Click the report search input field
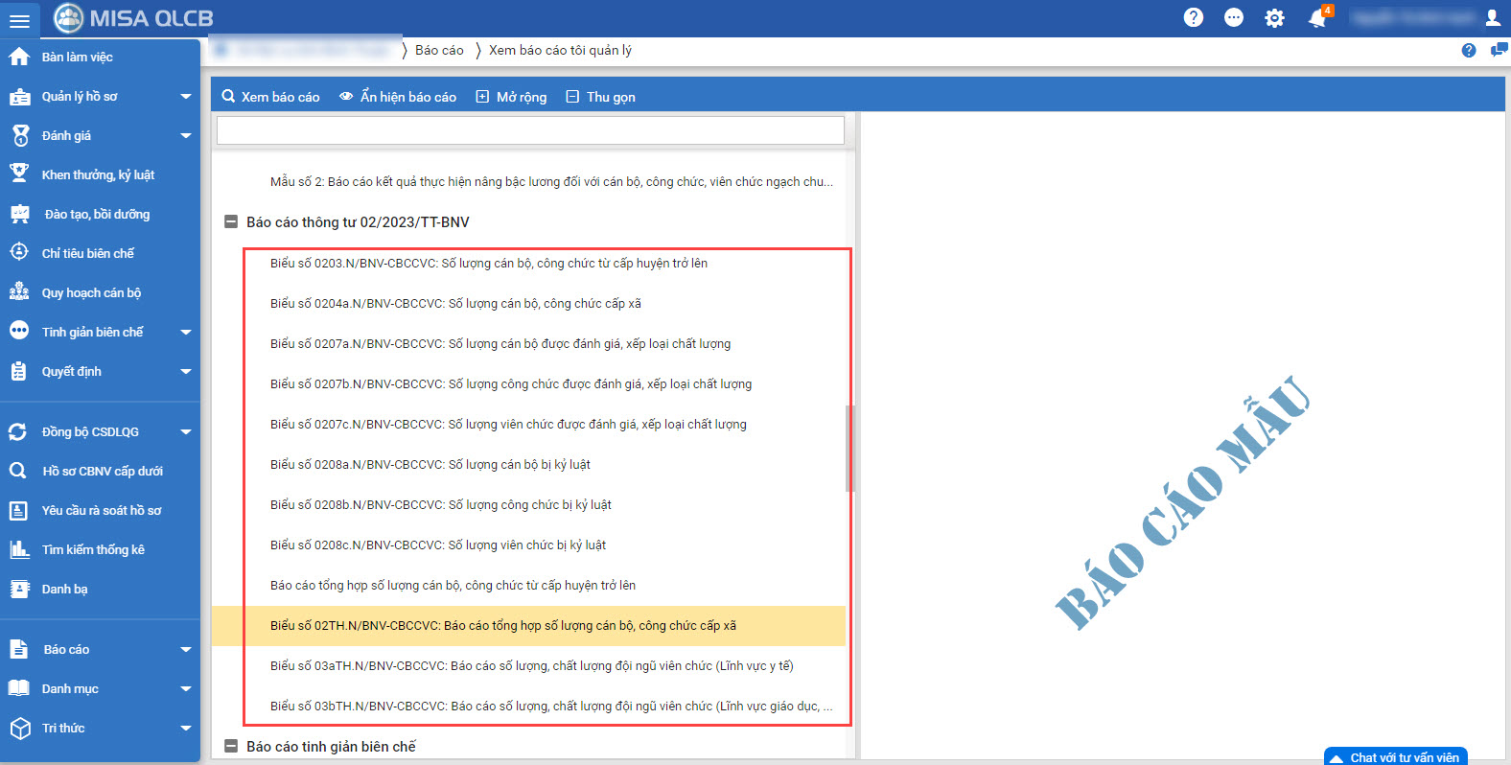The height and width of the screenshot is (765, 1511). (530, 130)
